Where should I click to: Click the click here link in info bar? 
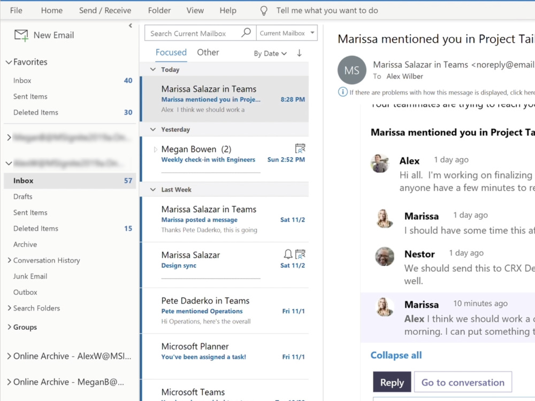pyautogui.click(x=522, y=92)
